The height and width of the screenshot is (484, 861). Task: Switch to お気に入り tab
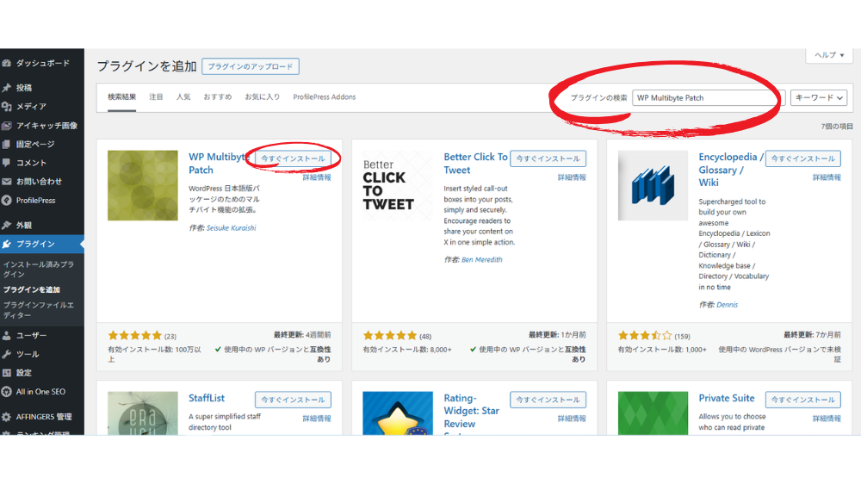tap(262, 97)
